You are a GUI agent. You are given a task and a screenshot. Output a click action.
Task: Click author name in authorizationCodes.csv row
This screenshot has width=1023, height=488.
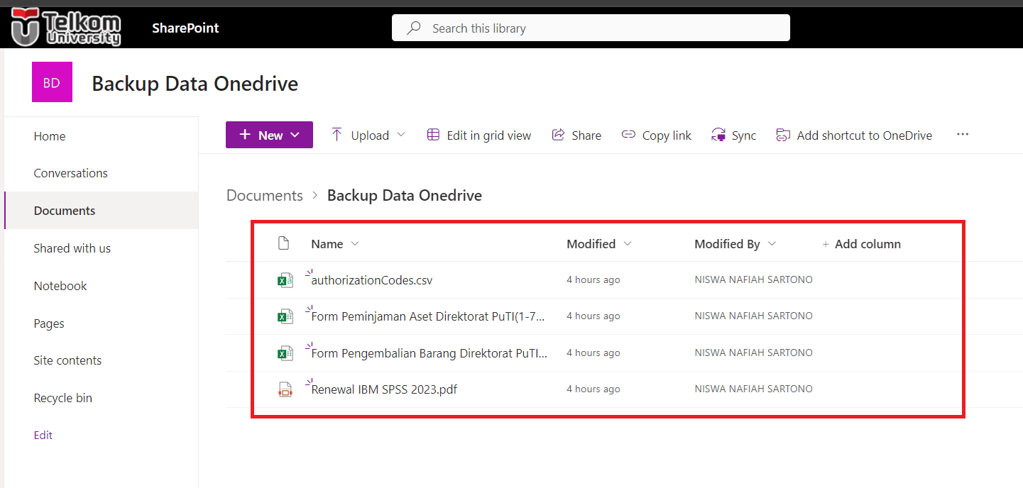click(x=753, y=280)
